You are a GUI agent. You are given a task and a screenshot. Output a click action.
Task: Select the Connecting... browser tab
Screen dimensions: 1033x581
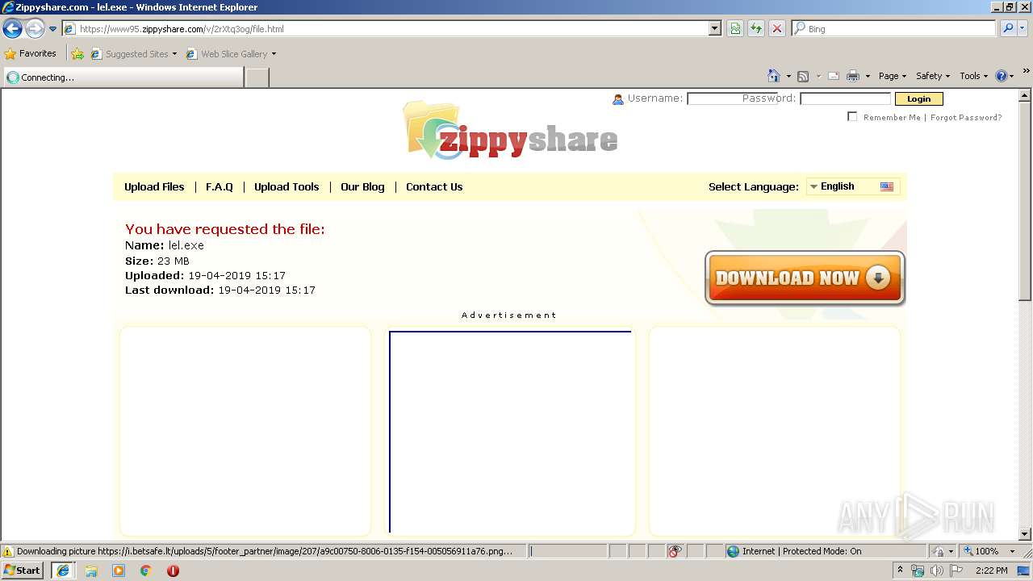pyautogui.click(x=123, y=77)
